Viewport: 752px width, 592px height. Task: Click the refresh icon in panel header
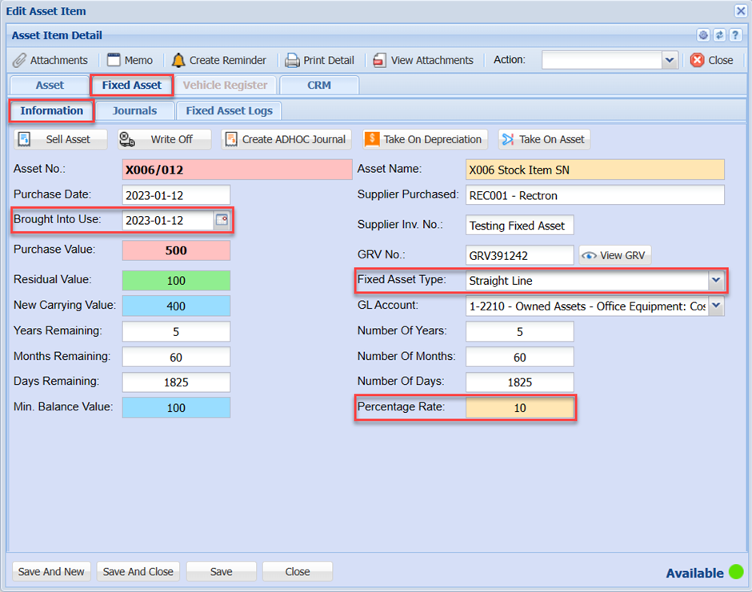coord(719,35)
